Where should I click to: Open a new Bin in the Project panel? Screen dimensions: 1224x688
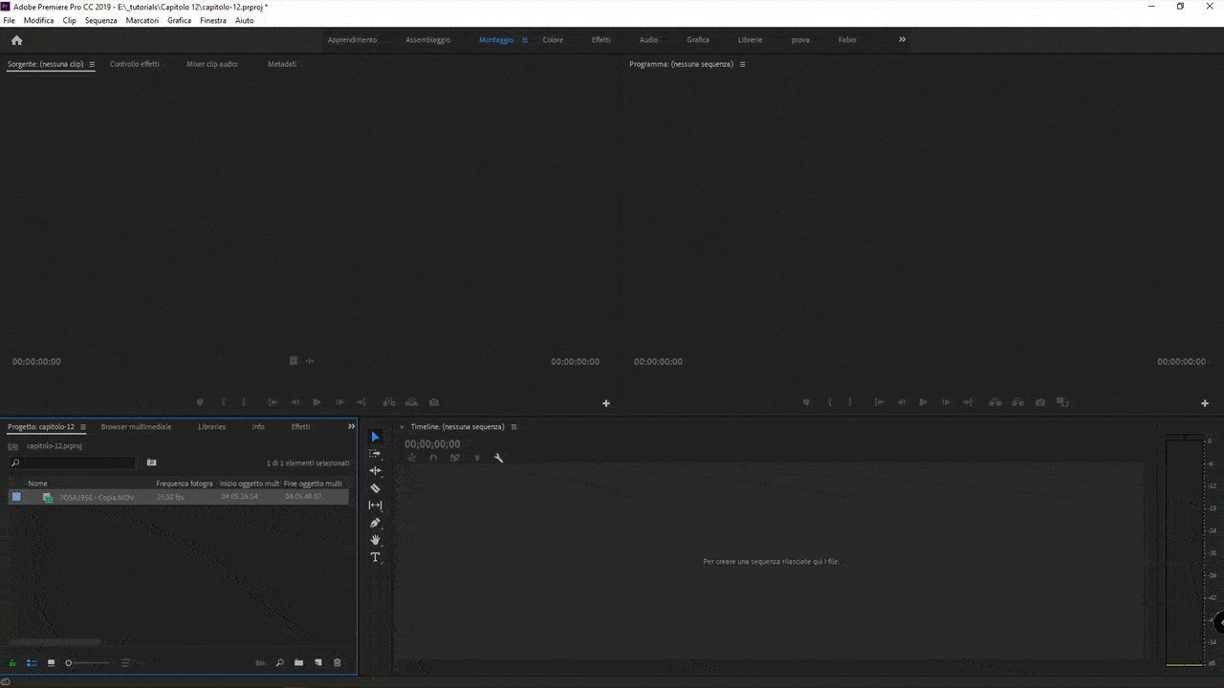click(x=298, y=662)
